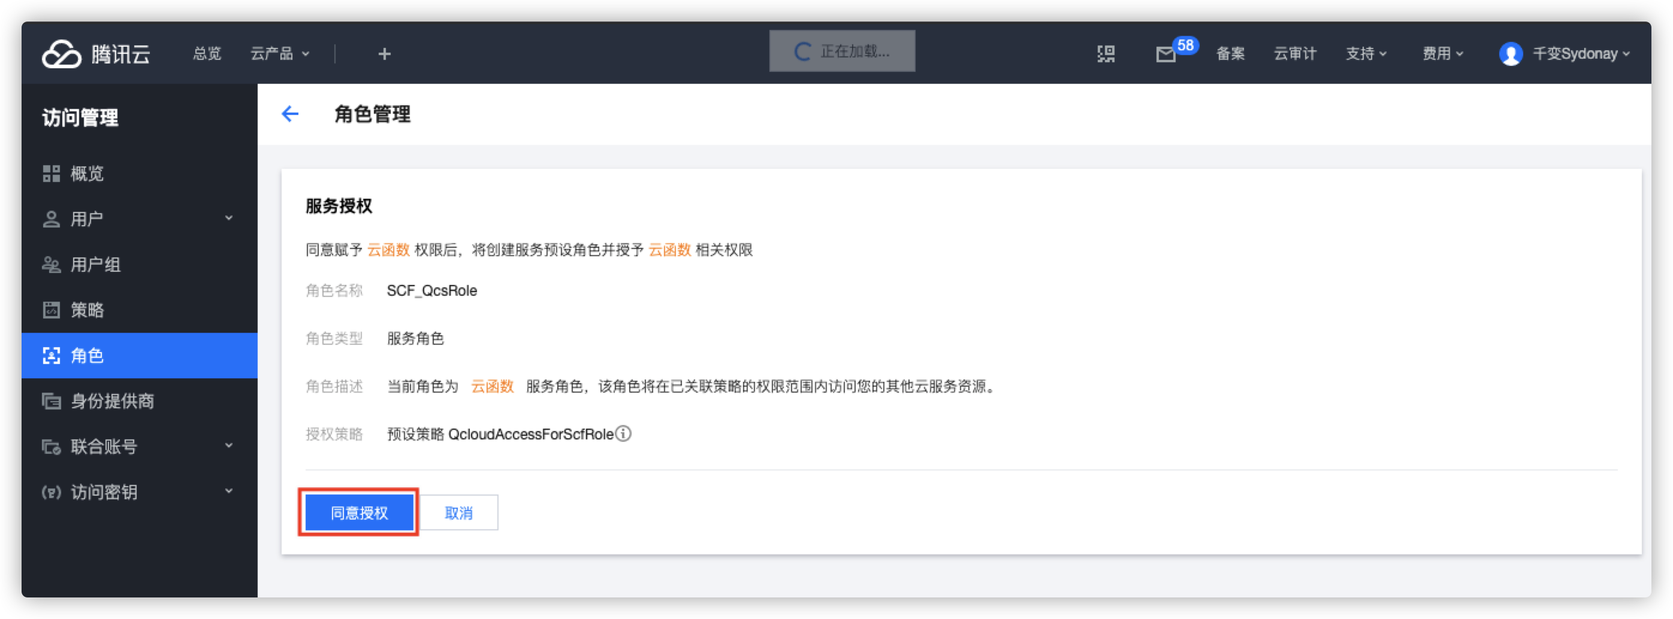Image resolution: width=1673 pixels, height=619 pixels.
Task: Expand the 云产品 products dropdown
Action: pyautogui.click(x=280, y=53)
